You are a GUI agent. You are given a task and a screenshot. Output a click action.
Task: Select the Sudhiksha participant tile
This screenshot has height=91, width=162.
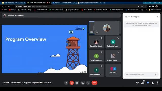pyautogui.click(x=113, y=42)
